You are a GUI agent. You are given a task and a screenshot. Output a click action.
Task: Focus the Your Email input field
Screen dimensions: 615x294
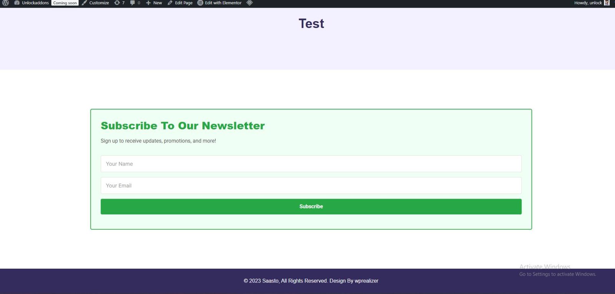(311, 186)
